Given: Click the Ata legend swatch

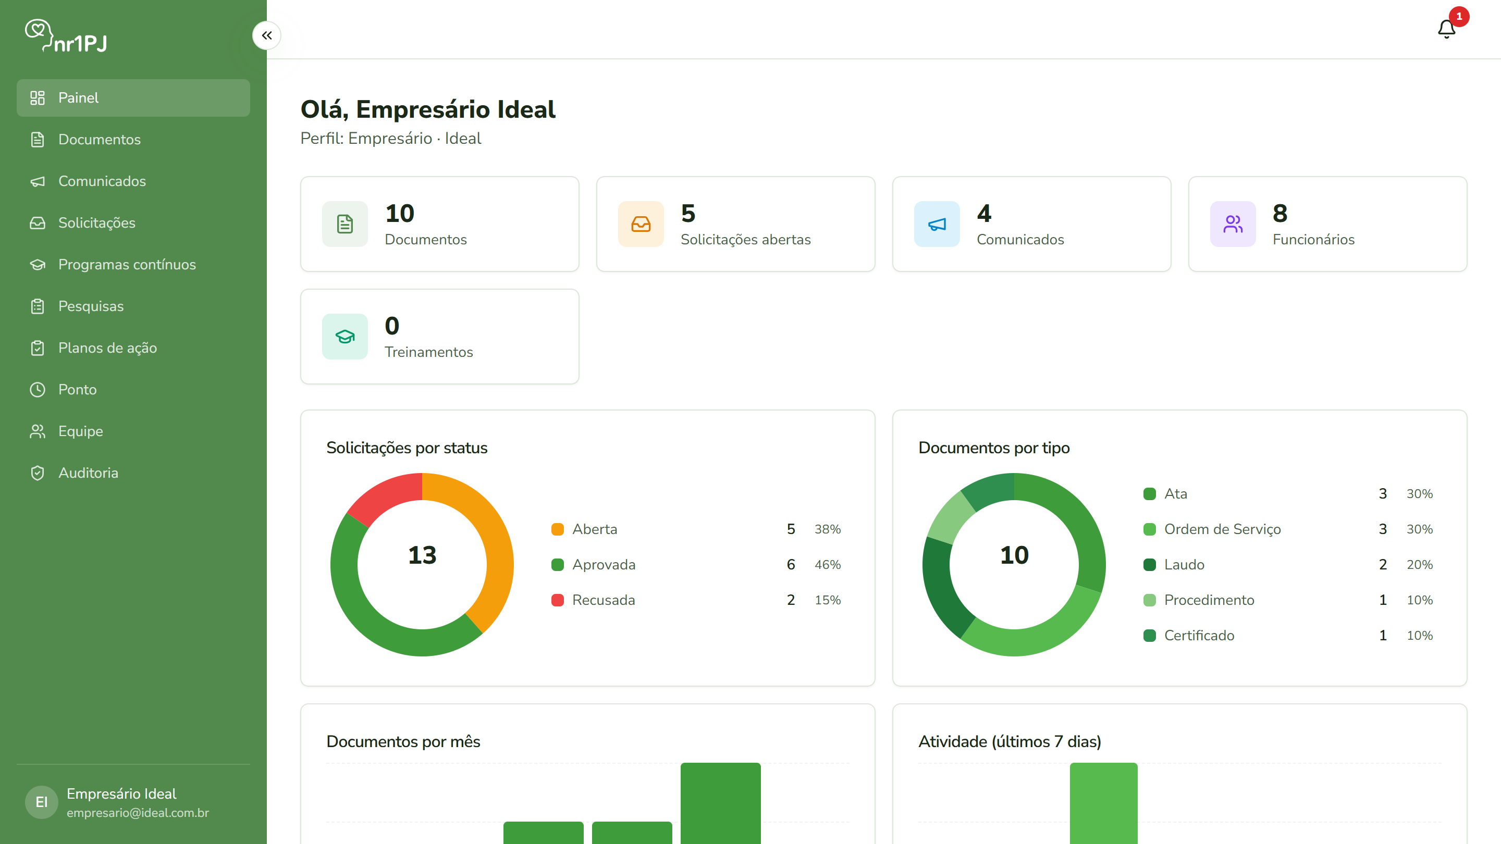Looking at the screenshot, I should pyautogui.click(x=1150, y=494).
